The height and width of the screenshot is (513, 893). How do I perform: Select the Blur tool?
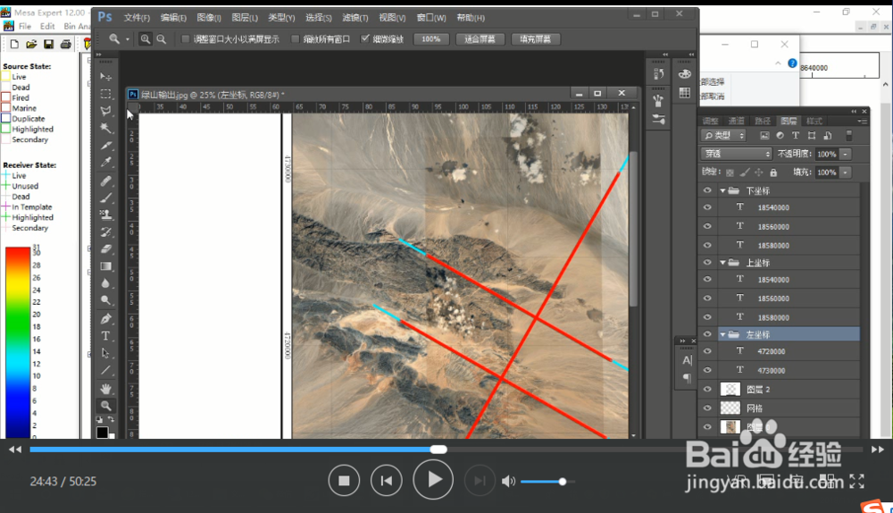tap(106, 283)
